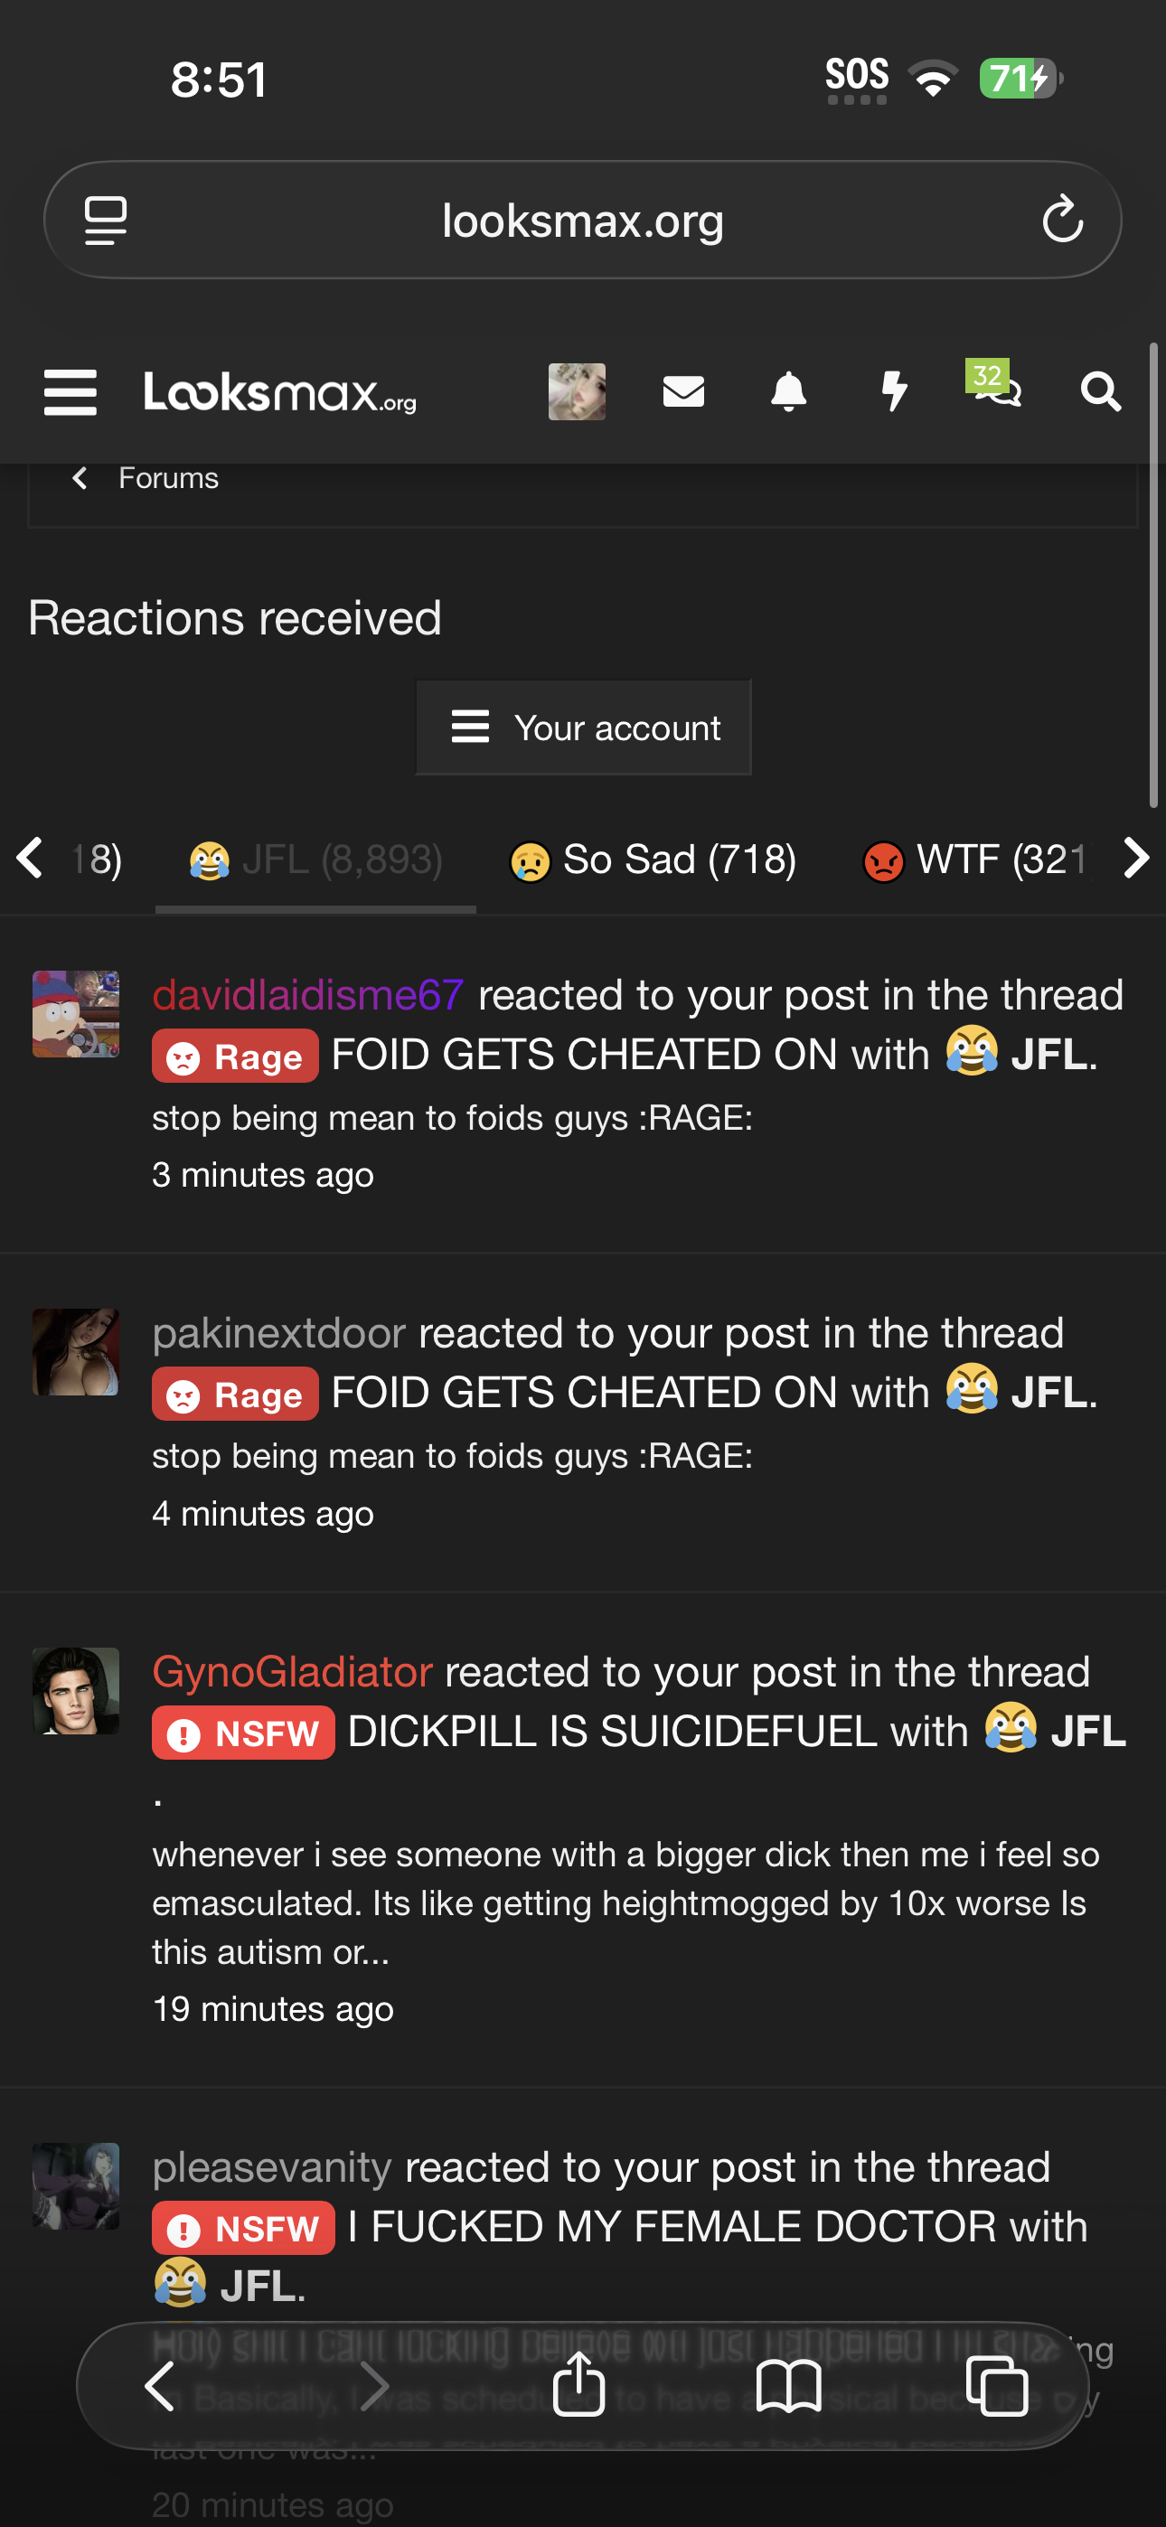1166x2527 pixels.
Task: Show next reaction tabs with right chevron
Action: [x=1135, y=859]
